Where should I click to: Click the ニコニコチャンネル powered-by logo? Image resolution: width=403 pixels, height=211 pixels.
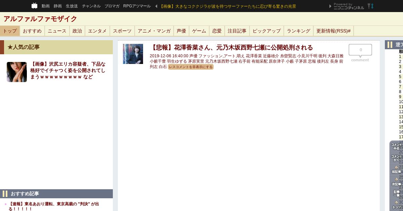pos(349,6)
